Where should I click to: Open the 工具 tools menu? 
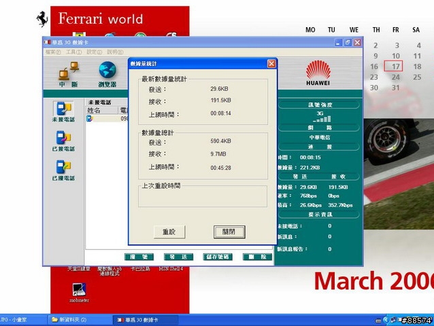(x=73, y=52)
